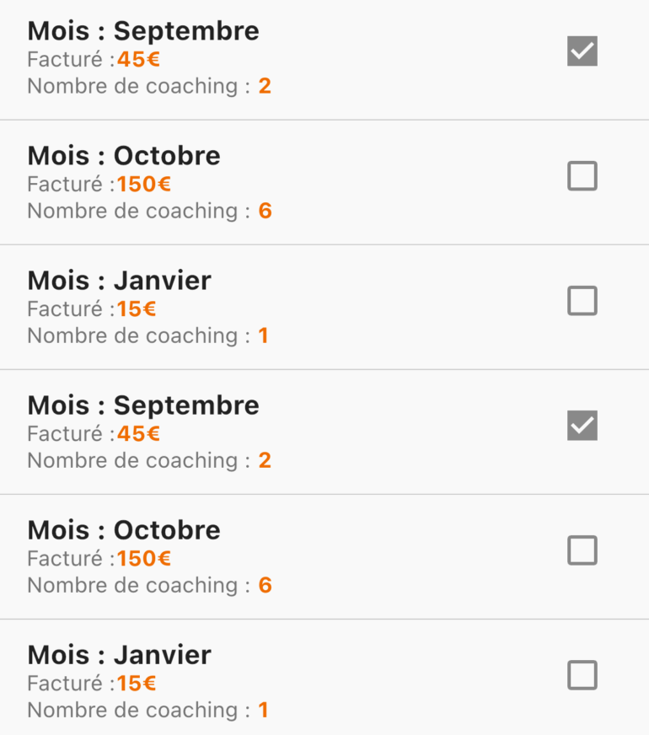
Task: Uncheck the second Septembre entry checkbox
Action: (582, 425)
